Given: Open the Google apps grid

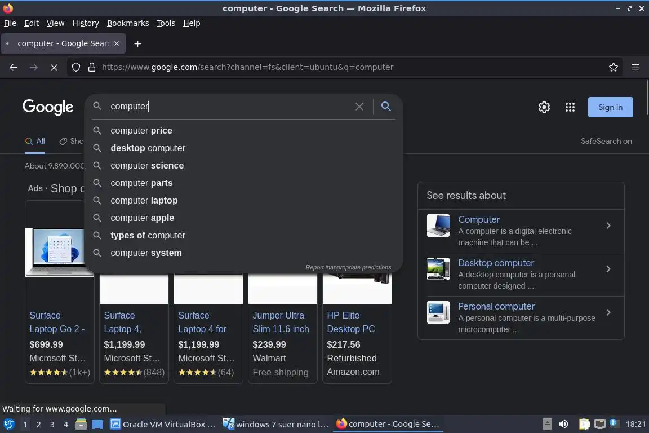Looking at the screenshot, I should (570, 107).
